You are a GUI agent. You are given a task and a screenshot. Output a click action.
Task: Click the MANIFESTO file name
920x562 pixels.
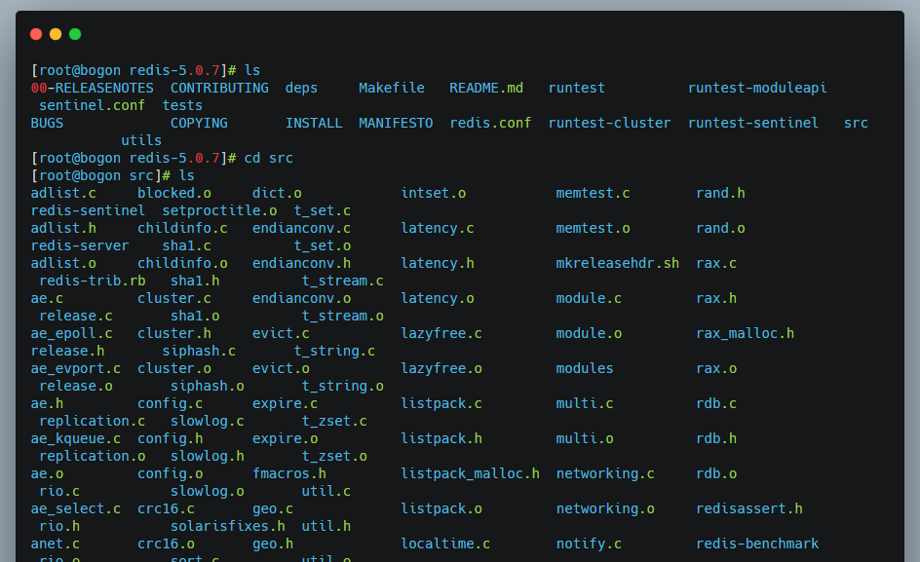[x=396, y=123]
